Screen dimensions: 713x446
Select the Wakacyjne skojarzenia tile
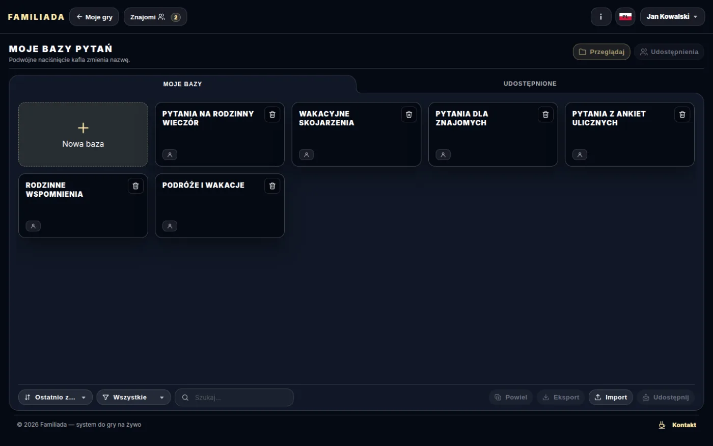(356, 135)
